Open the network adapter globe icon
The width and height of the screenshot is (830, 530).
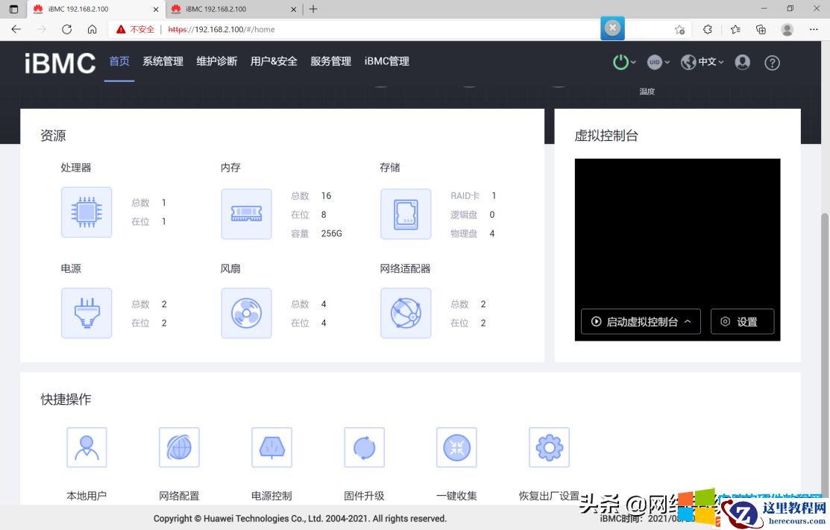point(406,313)
